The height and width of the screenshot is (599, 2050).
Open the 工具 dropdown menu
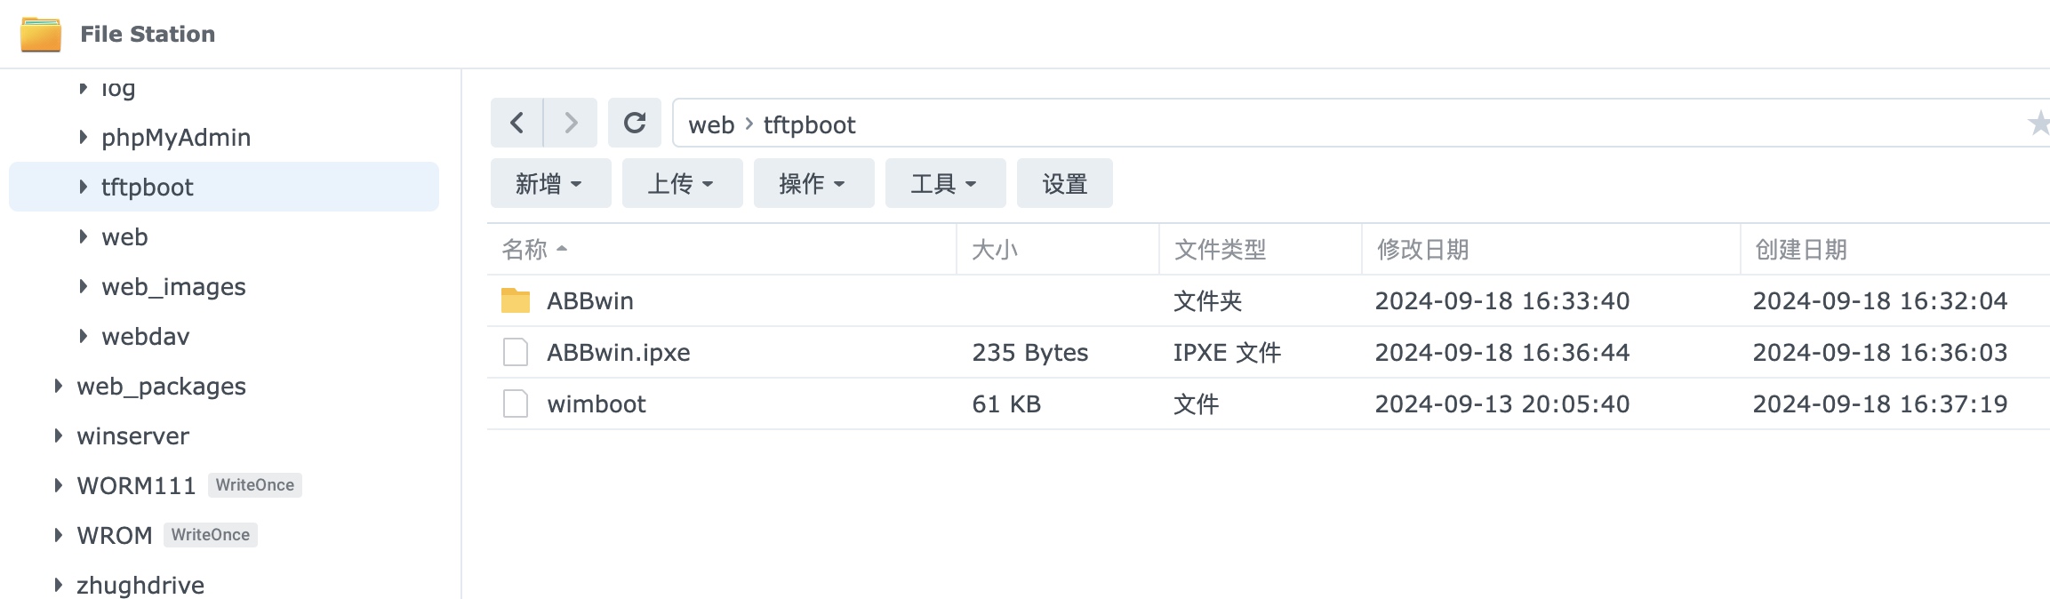(945, 183)
